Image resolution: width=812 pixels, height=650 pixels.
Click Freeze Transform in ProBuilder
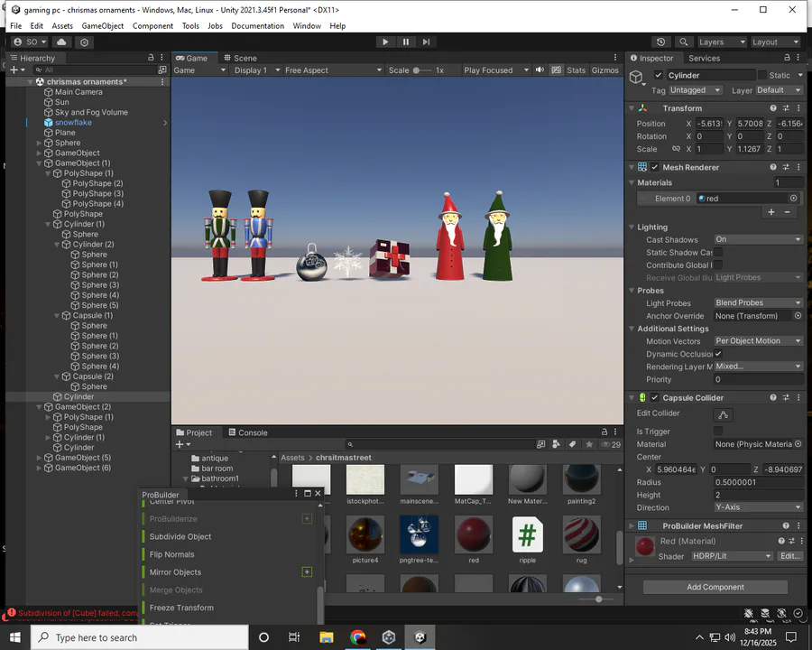pyautogui.click(x=181, y=608)
